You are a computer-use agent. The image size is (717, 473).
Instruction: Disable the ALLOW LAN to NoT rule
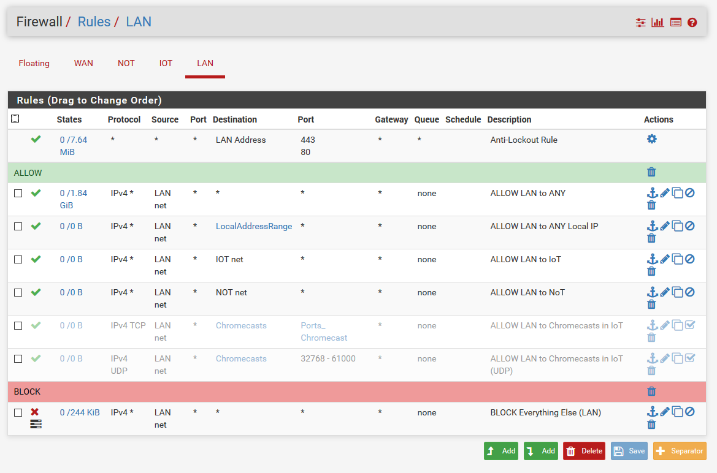point(689,292)
